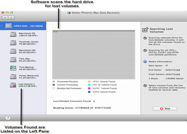Click the Macintosh OS 109.43 GB label
Image resolution: width=187 pixels, height=134 pixels.
point(28,34)
